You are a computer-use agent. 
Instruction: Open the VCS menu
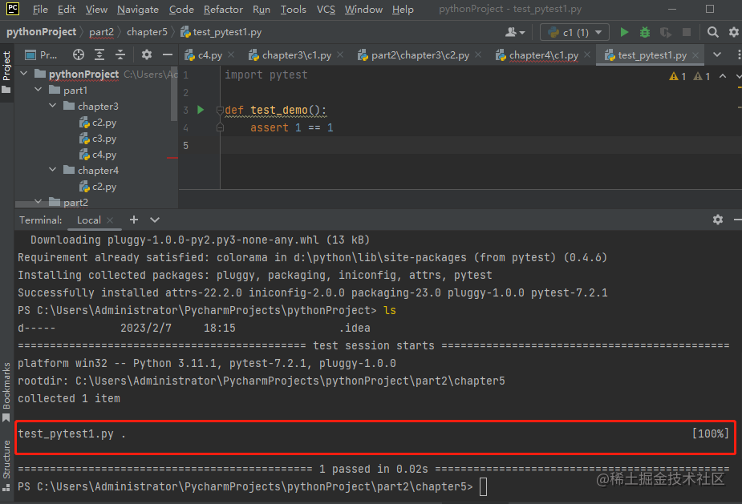(326, 10)
